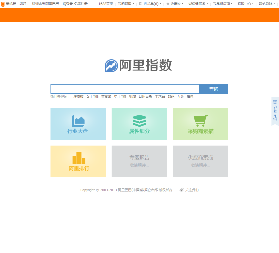Click the 阿里排行 bar chart icon
Image resolution: width=279 pixels, height=253 pixels.
[x=79, y=158]
